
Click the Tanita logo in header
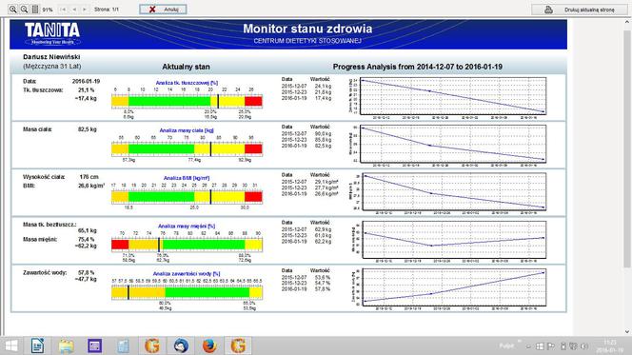(52, 33)
